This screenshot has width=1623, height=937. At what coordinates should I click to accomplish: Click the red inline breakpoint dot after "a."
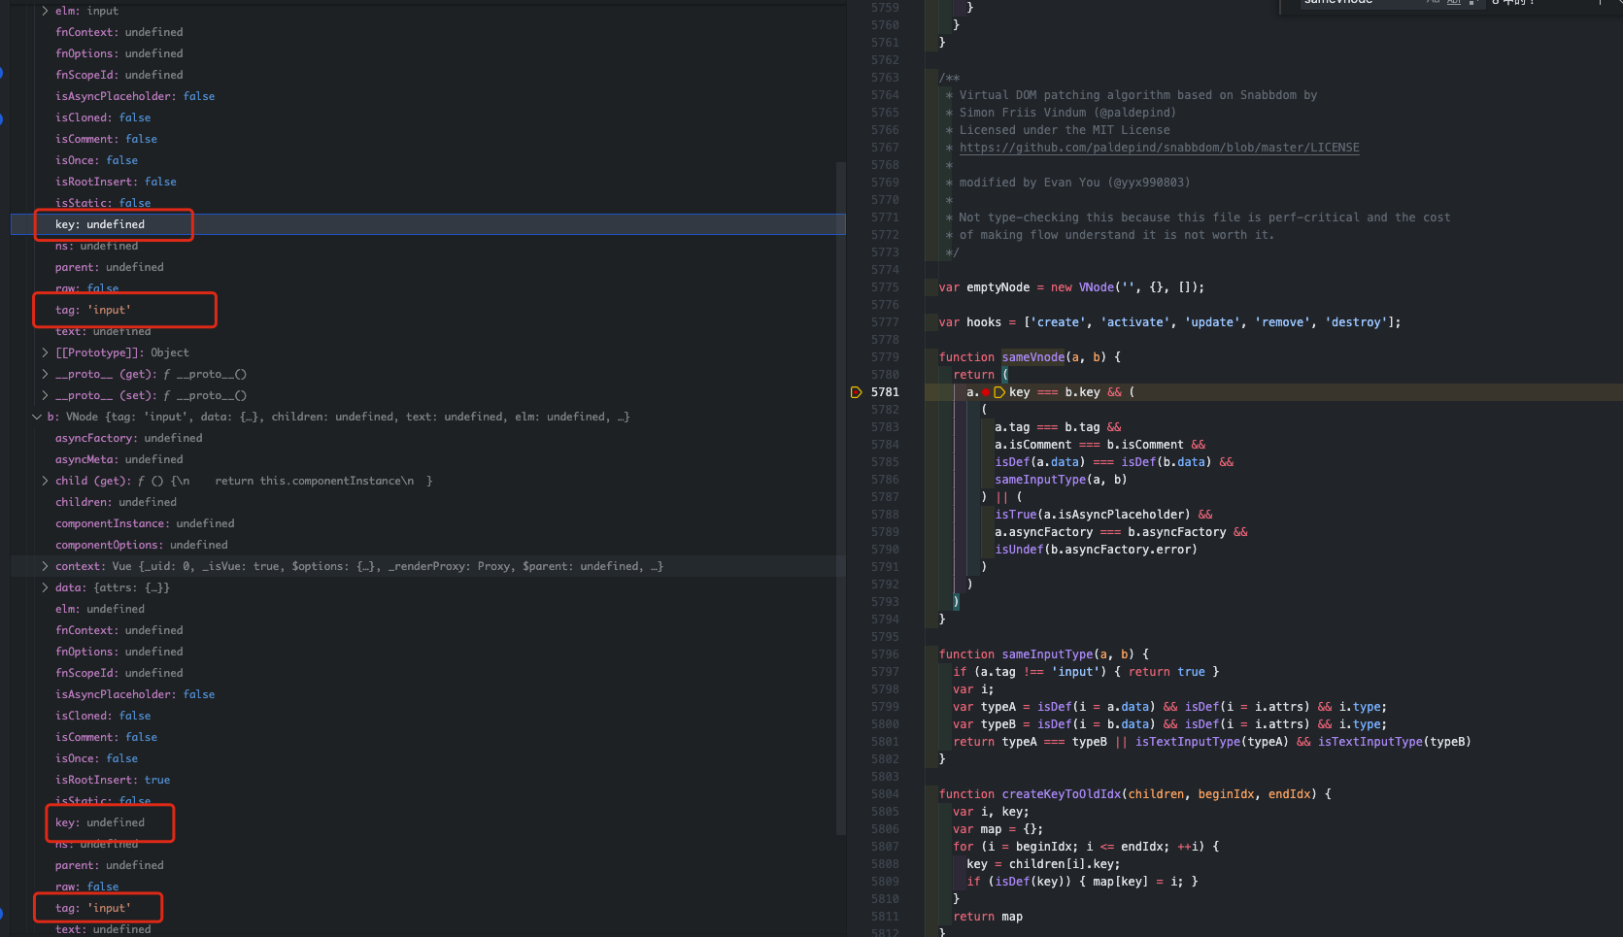(x=985, y=392)
